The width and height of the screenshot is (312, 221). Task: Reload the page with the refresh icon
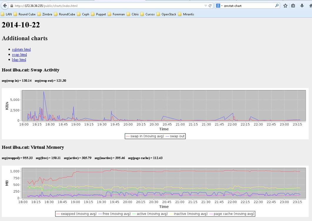tap(210, 6)
